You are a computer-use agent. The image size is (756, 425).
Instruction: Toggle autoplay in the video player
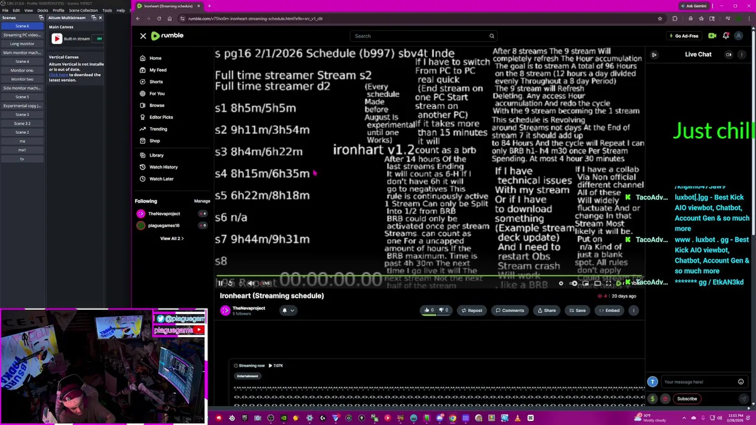pos(573,283)
